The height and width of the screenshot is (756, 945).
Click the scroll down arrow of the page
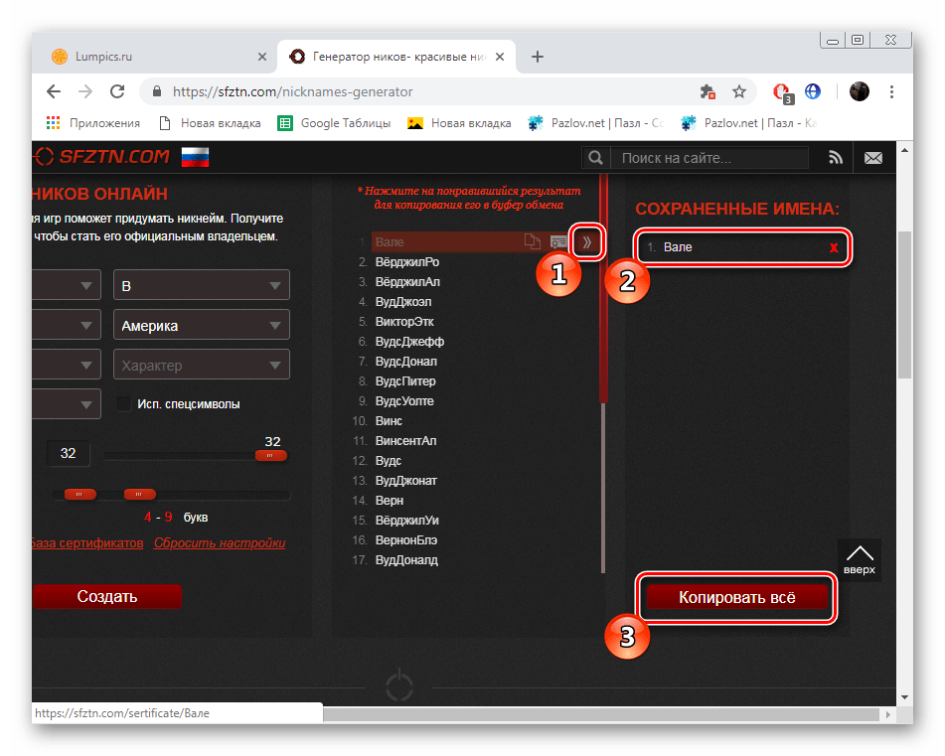point(904,697)
